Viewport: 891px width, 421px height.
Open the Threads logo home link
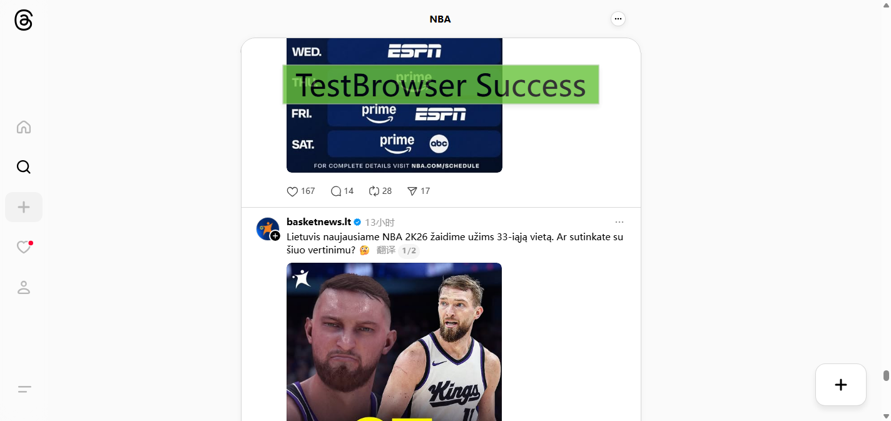(x=23, y=21)
